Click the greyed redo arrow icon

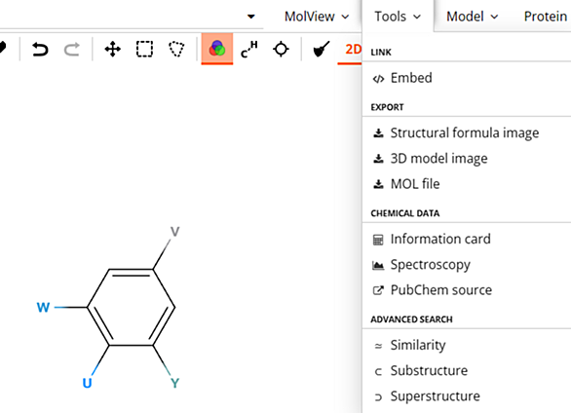[x=72, y=49]
